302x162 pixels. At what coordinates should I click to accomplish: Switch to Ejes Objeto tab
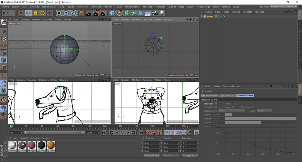pos(227,95)
